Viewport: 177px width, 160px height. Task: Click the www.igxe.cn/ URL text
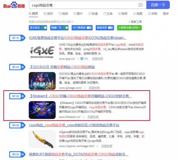pyautogui.click(x=67, y=59)
